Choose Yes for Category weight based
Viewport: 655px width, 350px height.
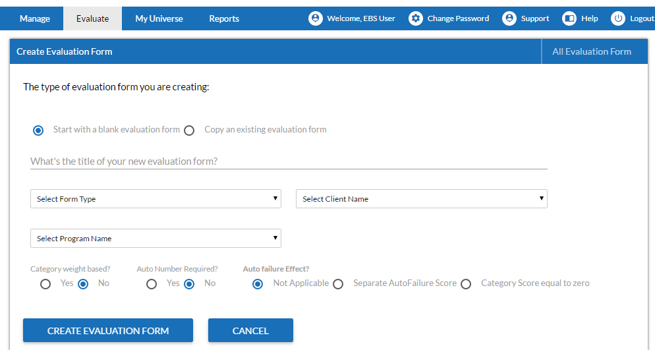[45, 285]
